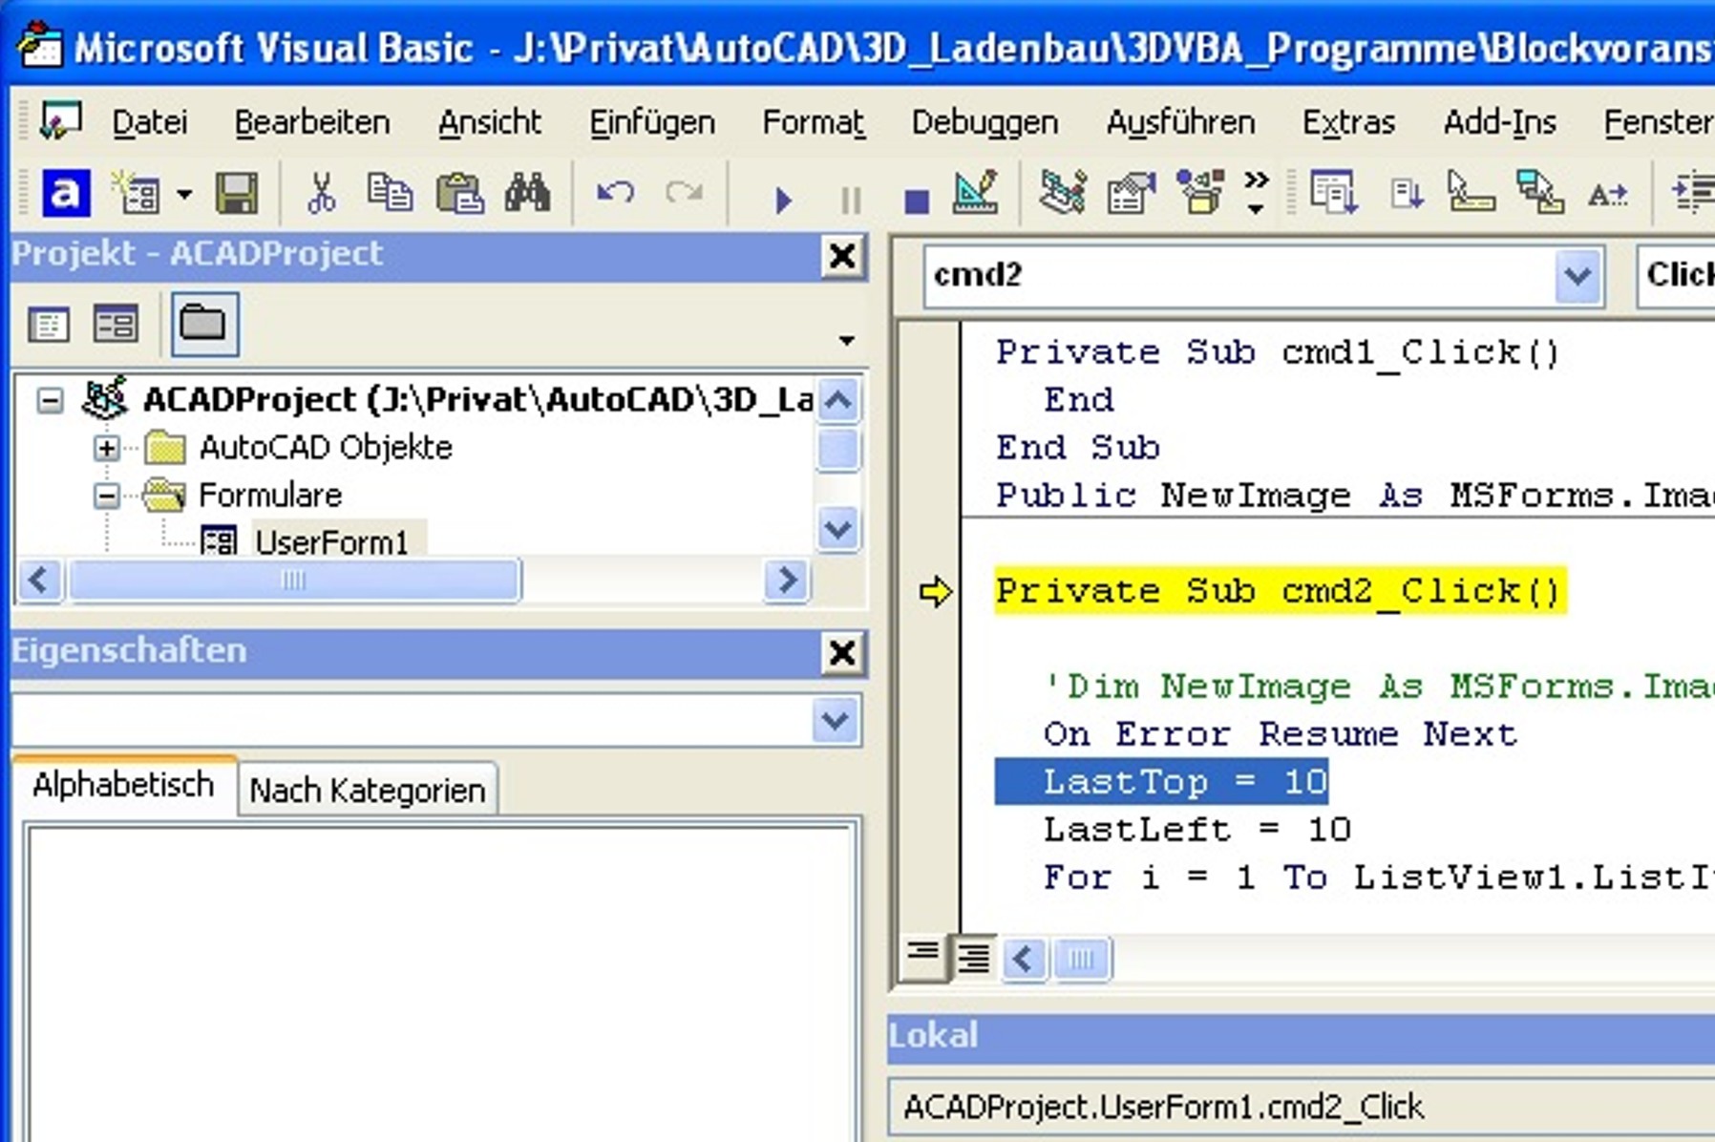The height and width of the screenshot is (1142, 1715).
Task: Open the Bearbeiten menu
Action: pos(312,122)
